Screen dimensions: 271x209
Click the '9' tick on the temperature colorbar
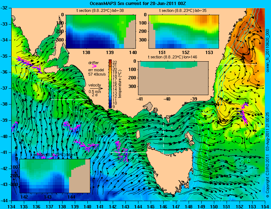click(x=114, y=107)
